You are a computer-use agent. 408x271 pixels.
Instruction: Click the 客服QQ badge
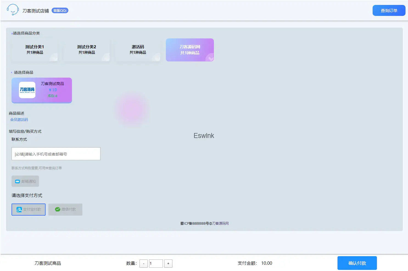click(60, 11)
